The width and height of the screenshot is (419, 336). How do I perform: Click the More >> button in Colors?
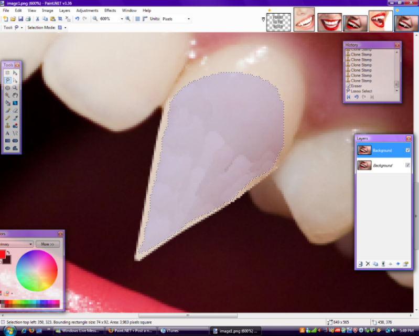48,244
